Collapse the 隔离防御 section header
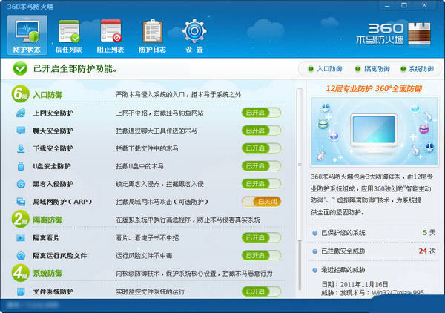Screen dimensions: 445x313 (47, 220)
